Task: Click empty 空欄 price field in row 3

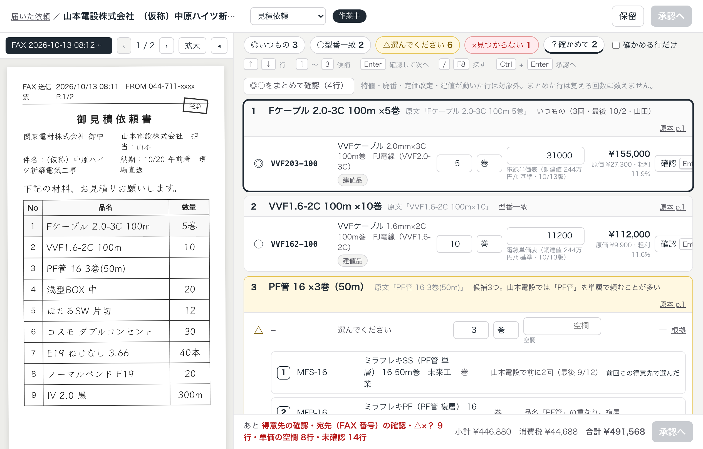Action: point(562,326)
